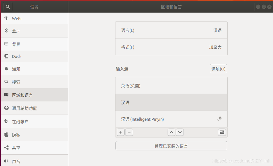
Task: Move selected input source up
Action: point(171,132)
